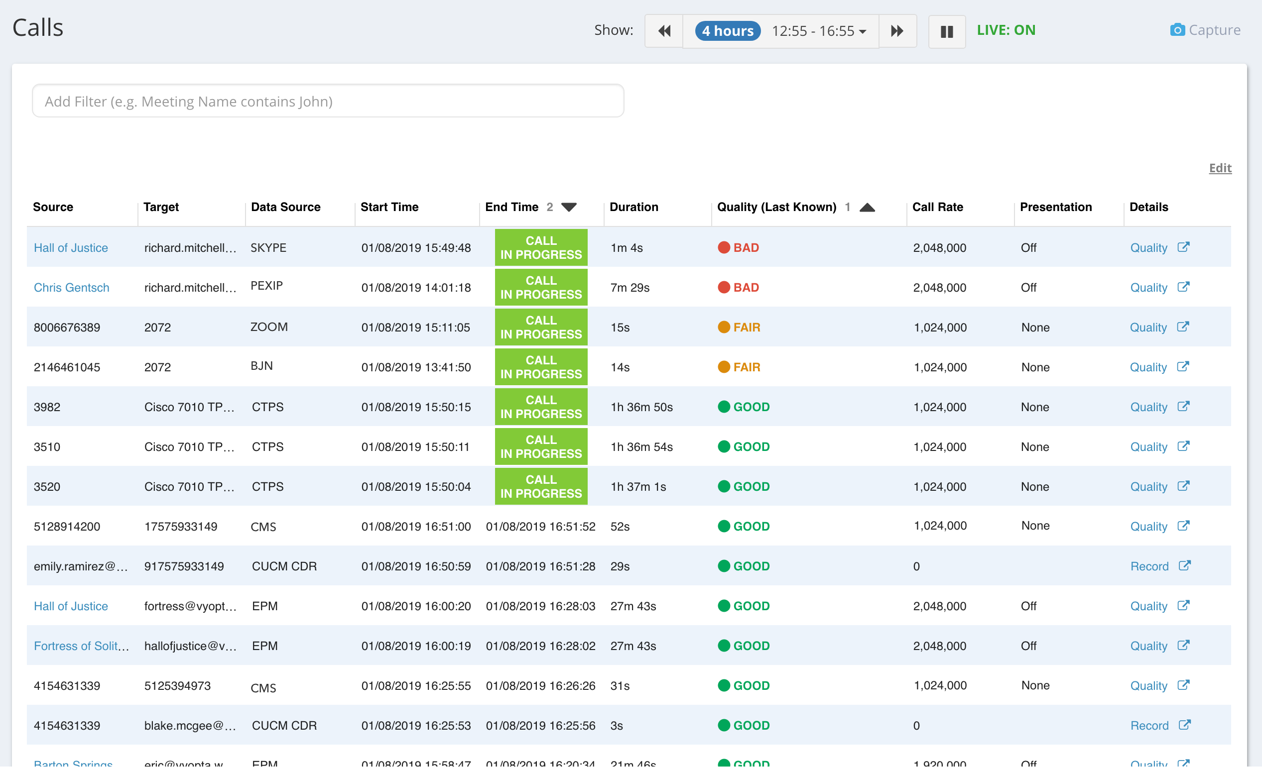This screenshot has height=767, width=1262.
Task: Click external link icon in SKYPE row
Action: [x=1183, y=247]
